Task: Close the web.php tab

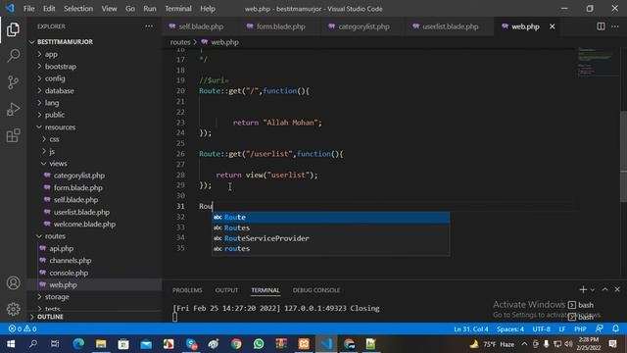Action: 553,26
